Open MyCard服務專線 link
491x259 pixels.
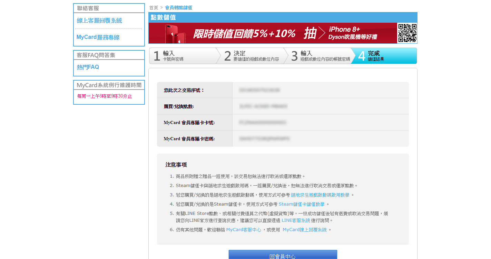click(x=98, y=37)
